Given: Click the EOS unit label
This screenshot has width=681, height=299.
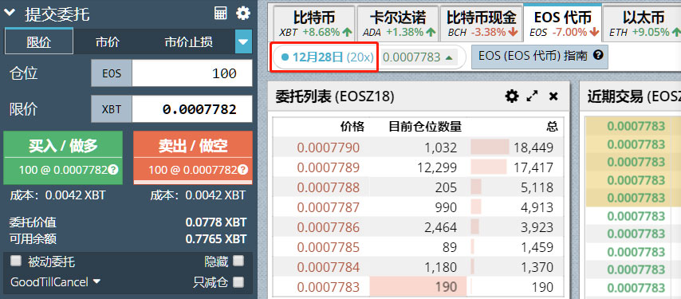Looking at the screenshot, I should coord(112,73).
